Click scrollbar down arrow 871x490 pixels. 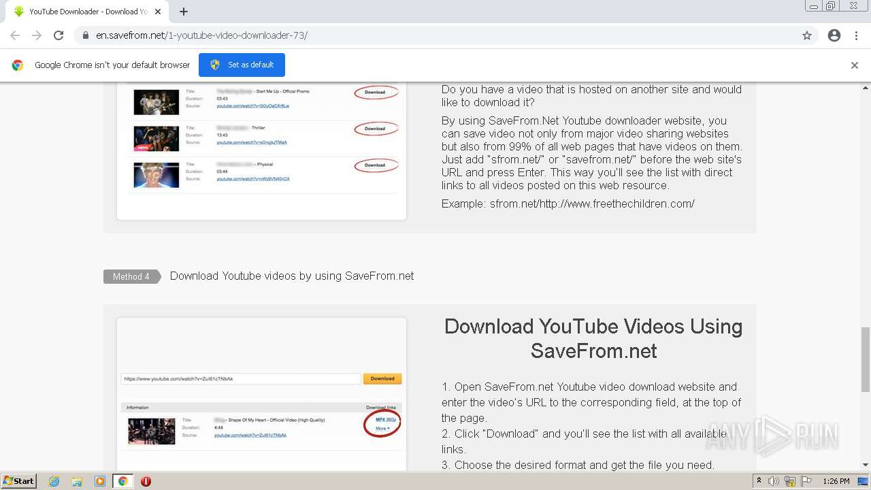[866, 465]
